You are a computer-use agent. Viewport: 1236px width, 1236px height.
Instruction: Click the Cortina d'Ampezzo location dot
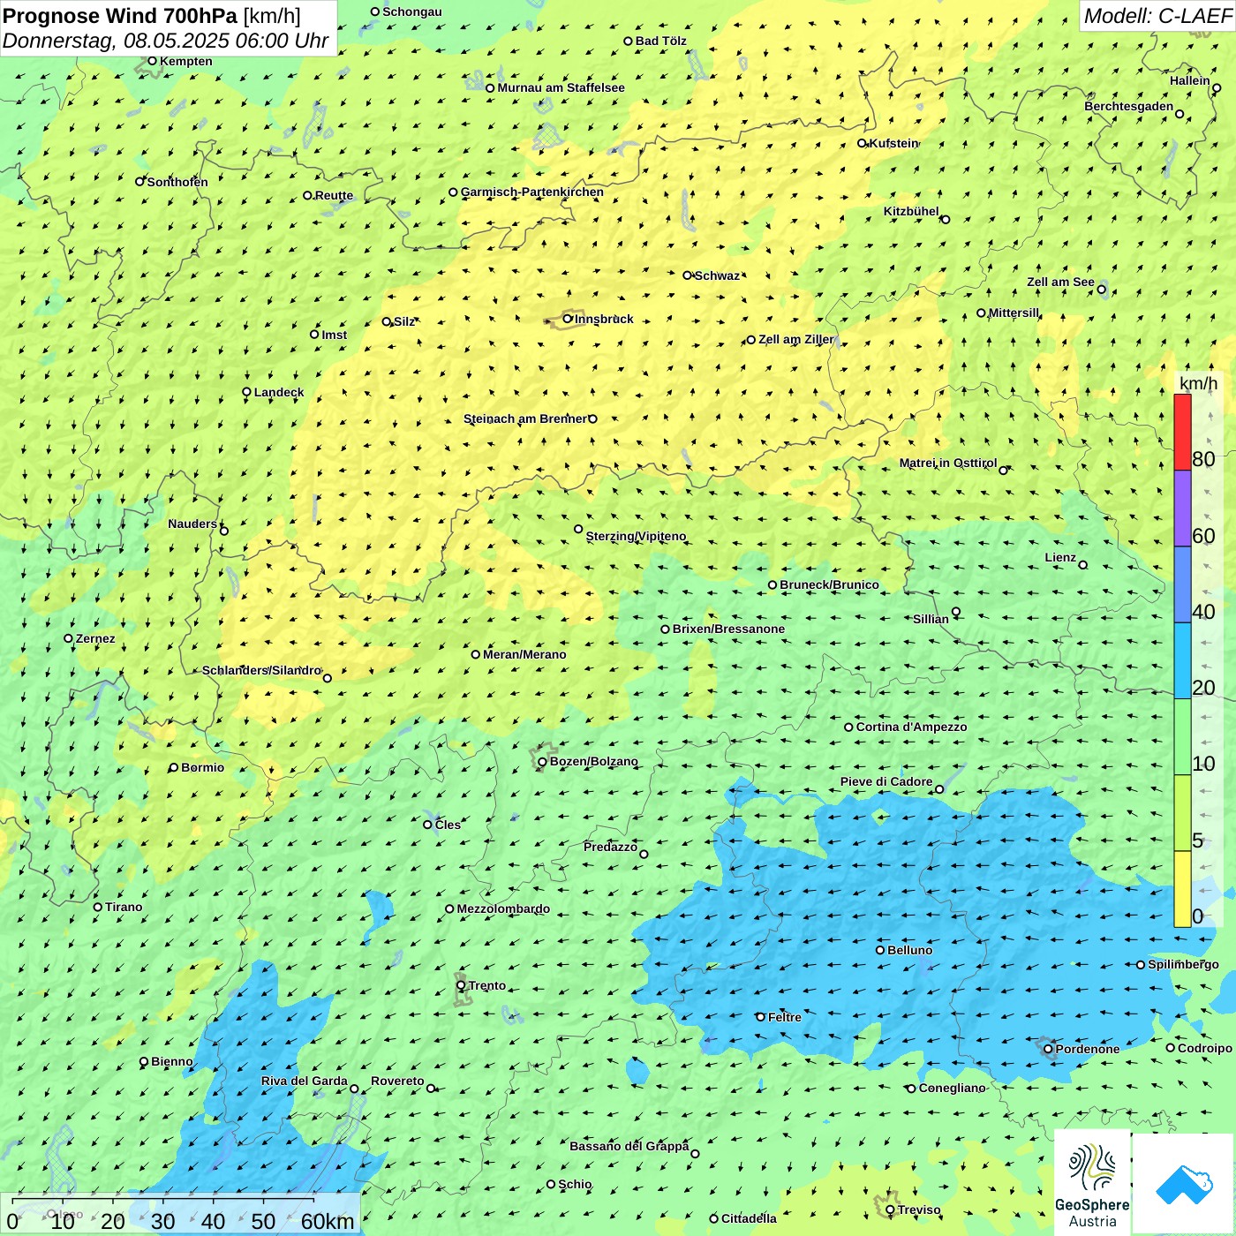tap(848, 727)
